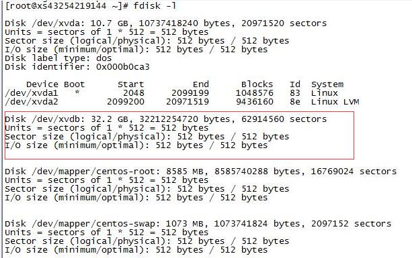The image size is (412, 258).
Task: Click the Disk /dev/mapper/centos-swap line
Action: (198, 224)
